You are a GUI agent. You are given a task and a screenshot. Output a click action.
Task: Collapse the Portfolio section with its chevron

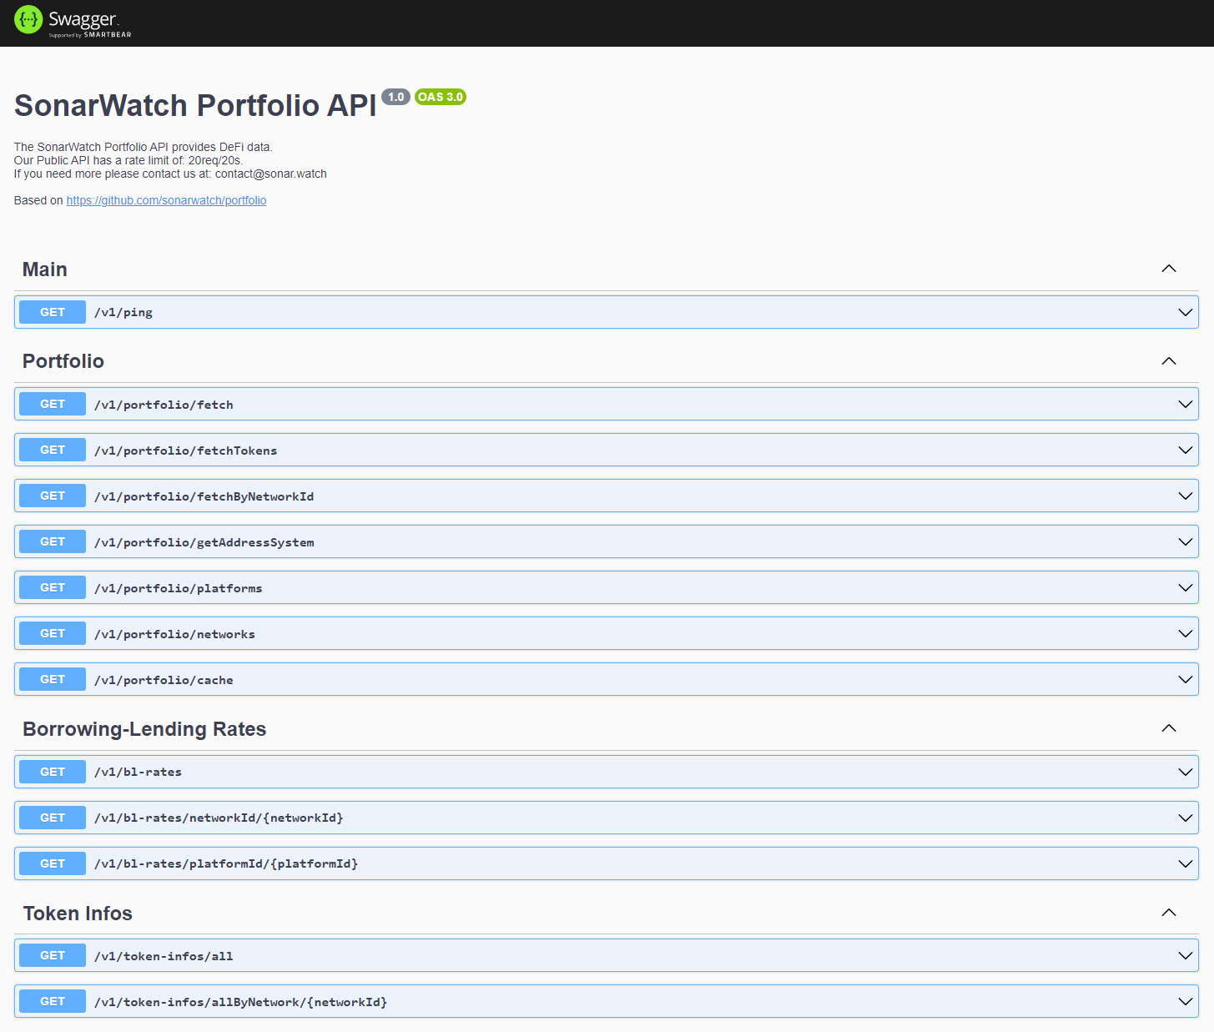[x=1169, y=361]
